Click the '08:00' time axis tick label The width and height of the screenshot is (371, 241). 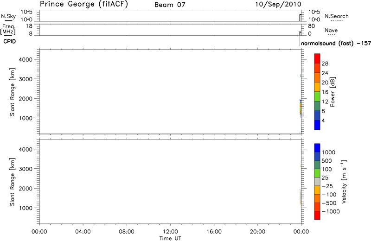pyautogui.click(x=127, y=232)
